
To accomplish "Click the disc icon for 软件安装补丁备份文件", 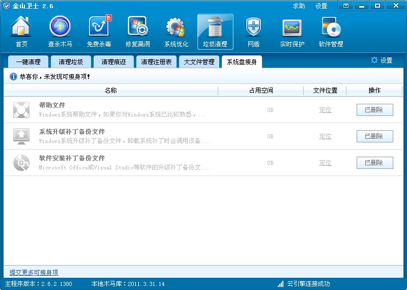I will 21,163.
